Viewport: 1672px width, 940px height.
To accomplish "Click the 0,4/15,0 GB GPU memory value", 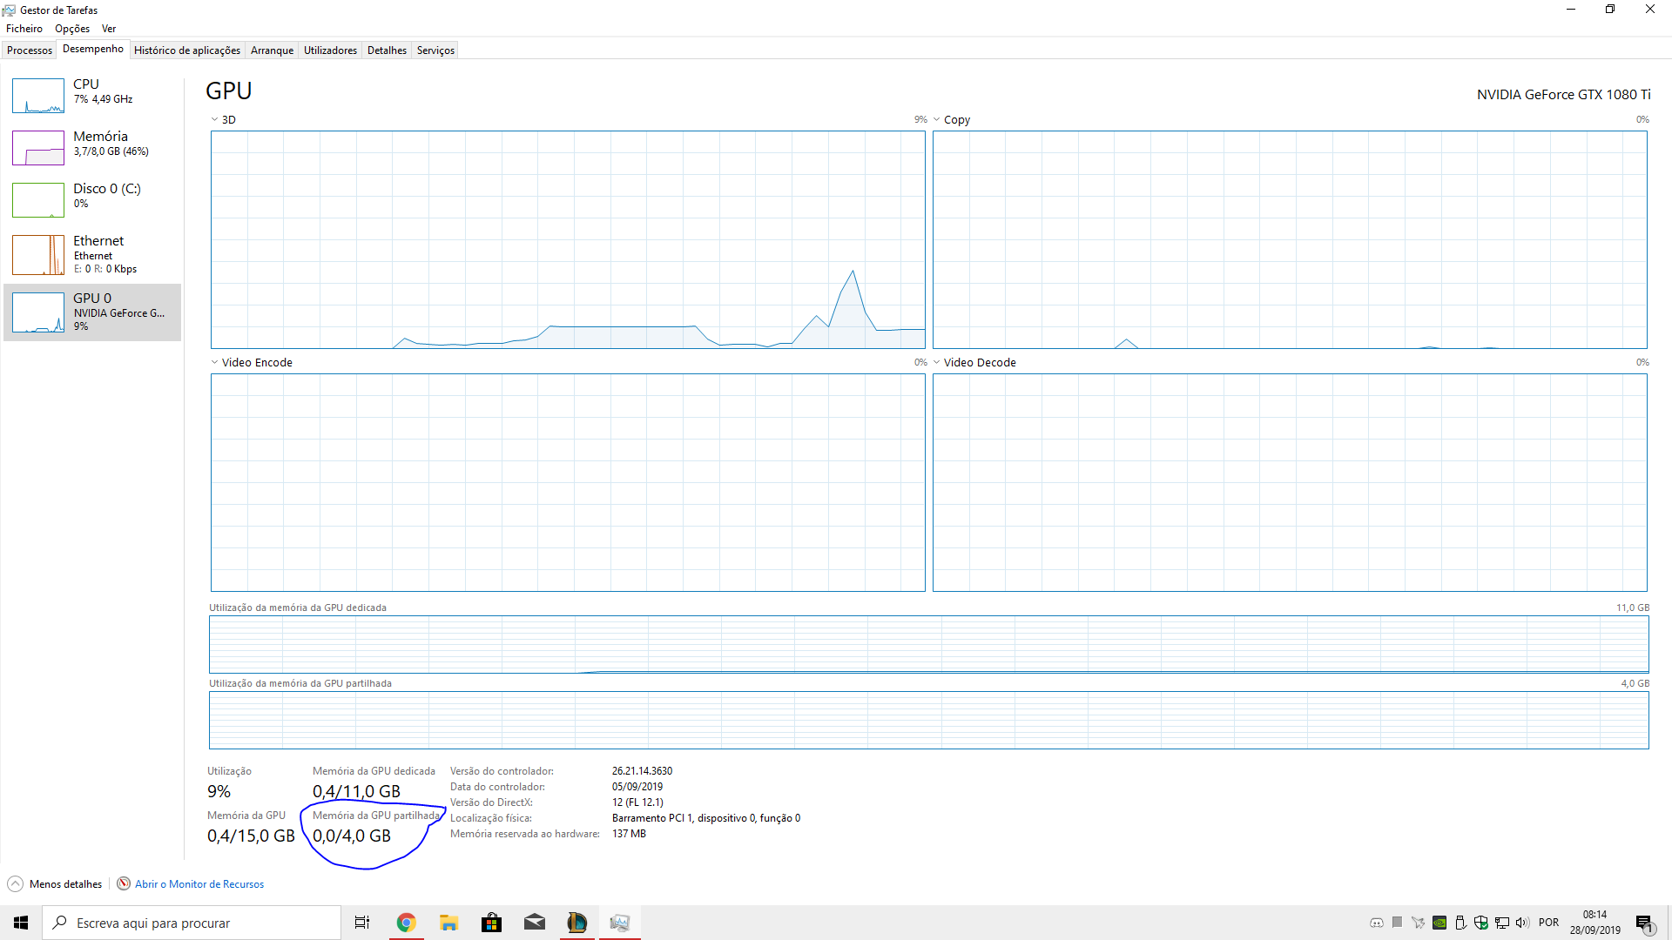I will tap(251, 836).
